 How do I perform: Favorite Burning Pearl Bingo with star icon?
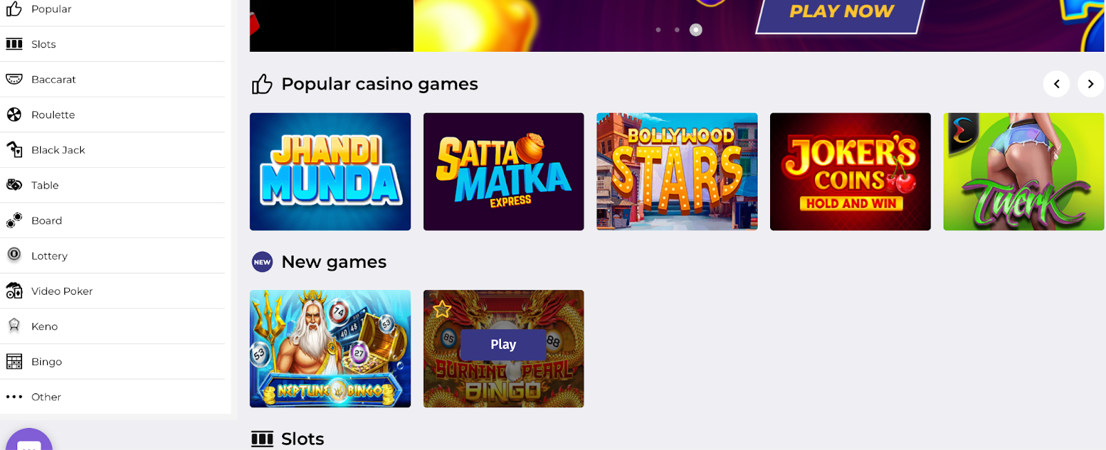click(442, 309)
